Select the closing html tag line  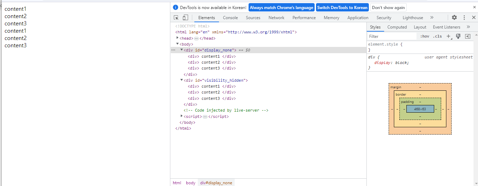(183, 128)
